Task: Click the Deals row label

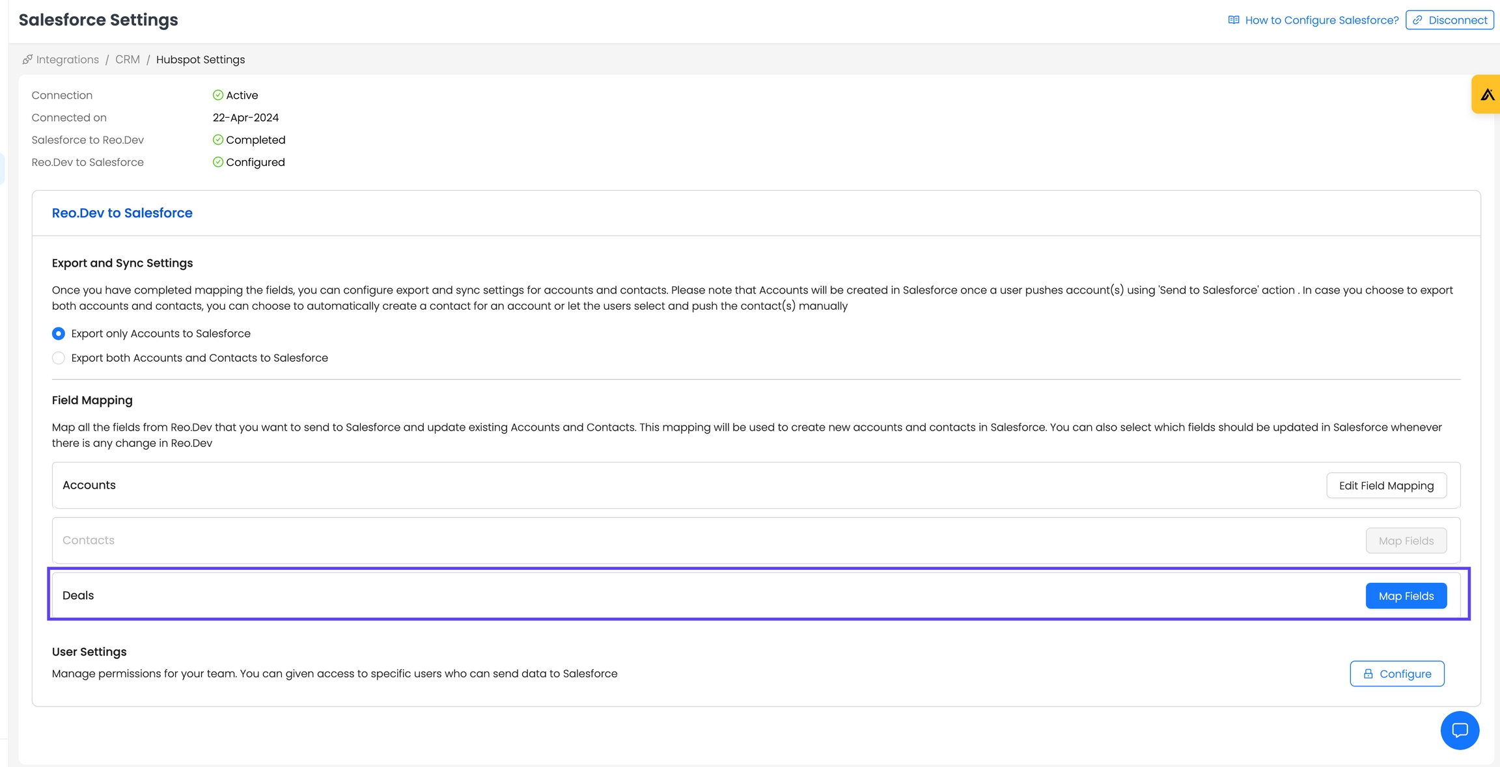Action: [x=78, y=595]
